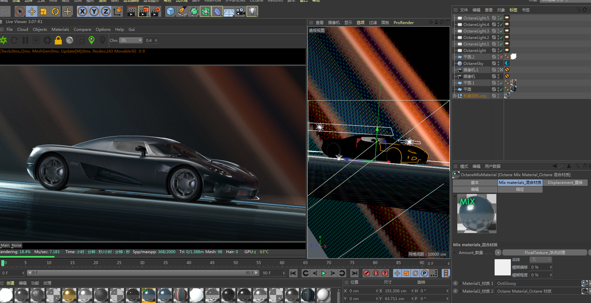Screen dimensions: 591x303
Task: Click the record keyframe button
Action: [367, 273]
